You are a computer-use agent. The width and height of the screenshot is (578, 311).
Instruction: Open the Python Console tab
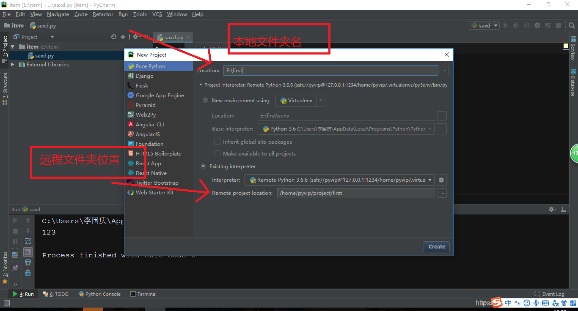[x=99, y=294]
